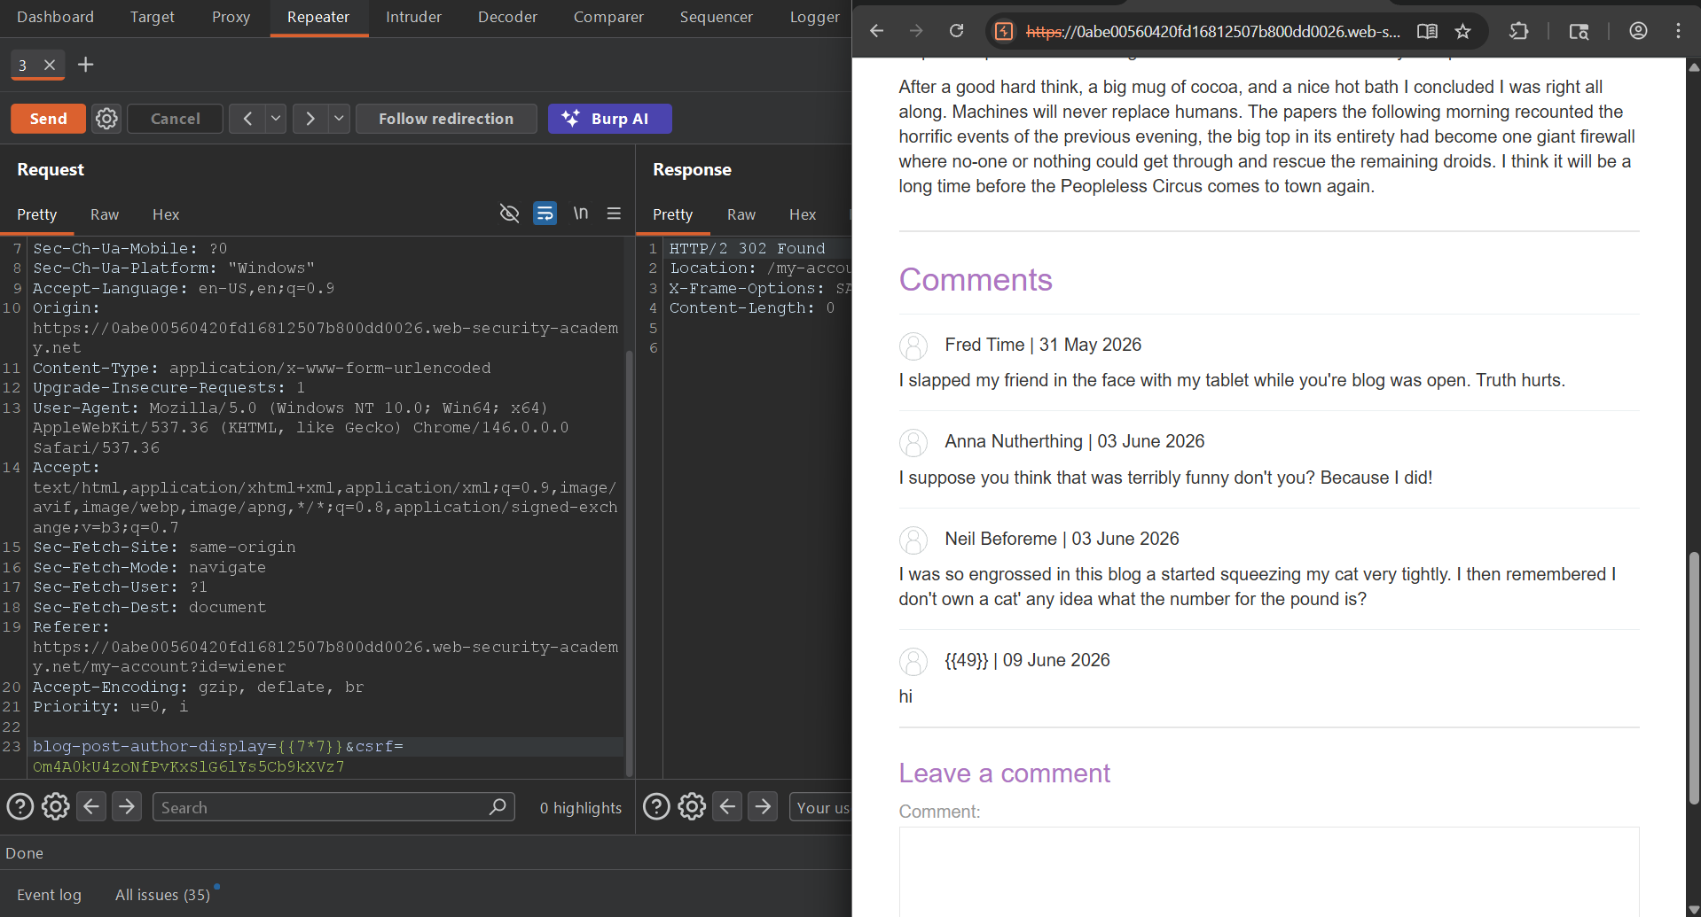The width and height of the screenshot is (1701, 917).
Task: Open browser extensions puzzle icon
Action: tap(1519, 31)
